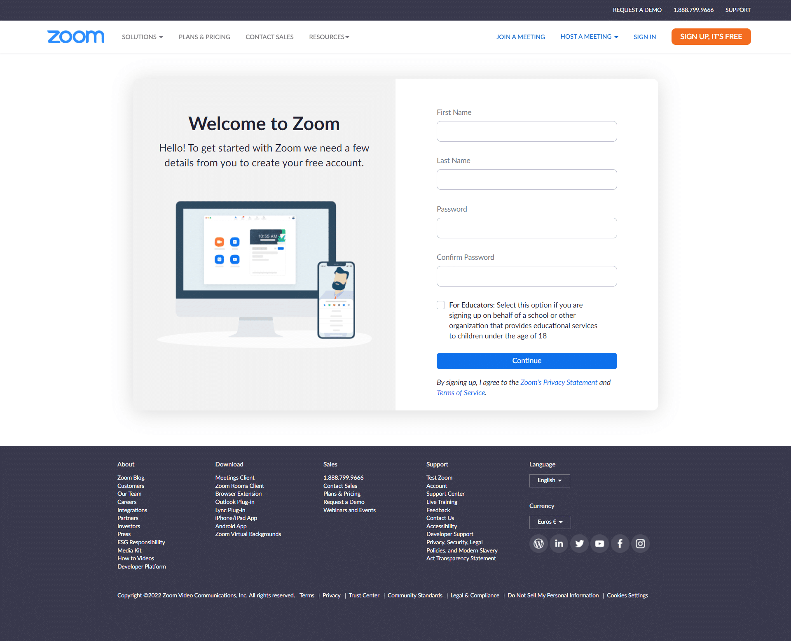Open the Facebook social icon
The height and width of the screenshot is (641, 791).
tap(620, 543)
